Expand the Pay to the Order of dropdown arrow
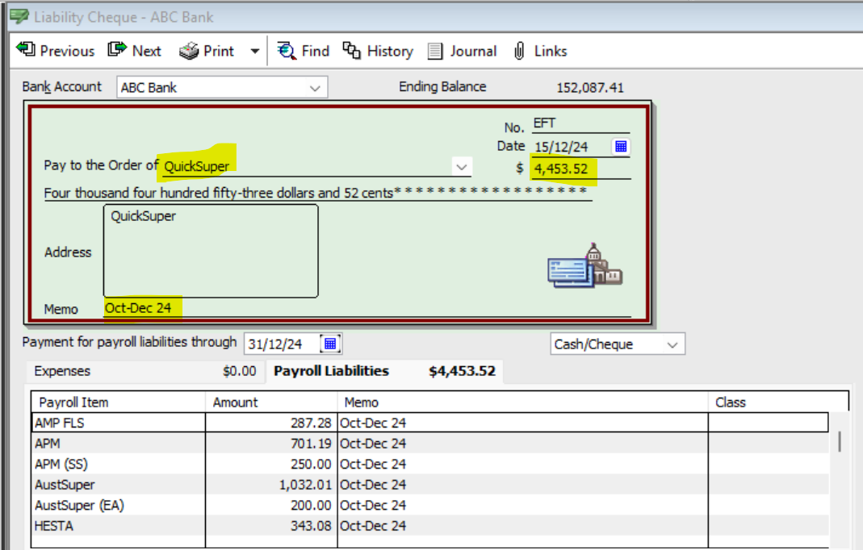863x550 pixels. point(462,167)
